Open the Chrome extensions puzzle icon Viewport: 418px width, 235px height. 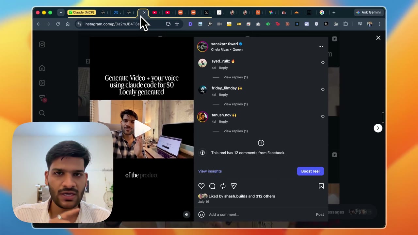click(x=346, y=24)
